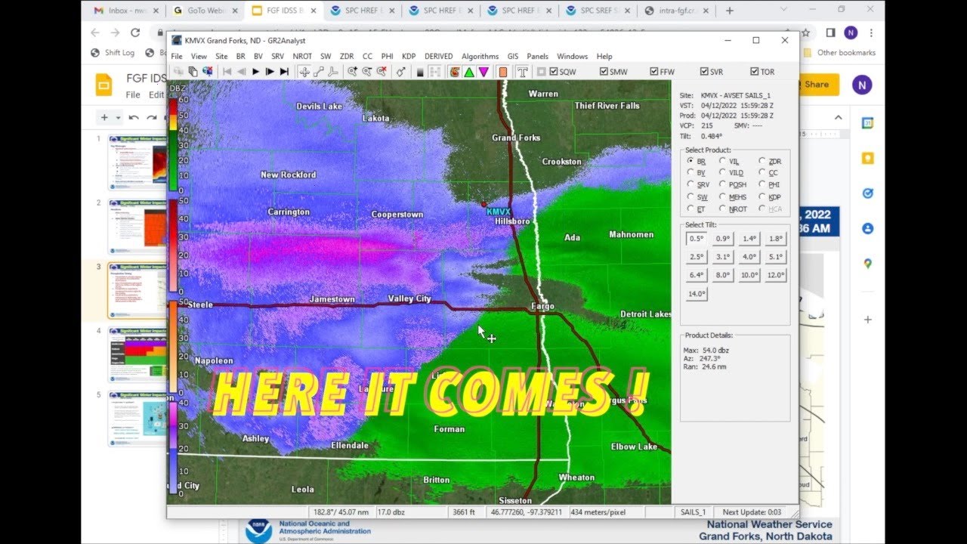The height and width of the screenshot is (544, 967).
Task: Select the ZDR product radio button
Action: [x=762, y=161]
